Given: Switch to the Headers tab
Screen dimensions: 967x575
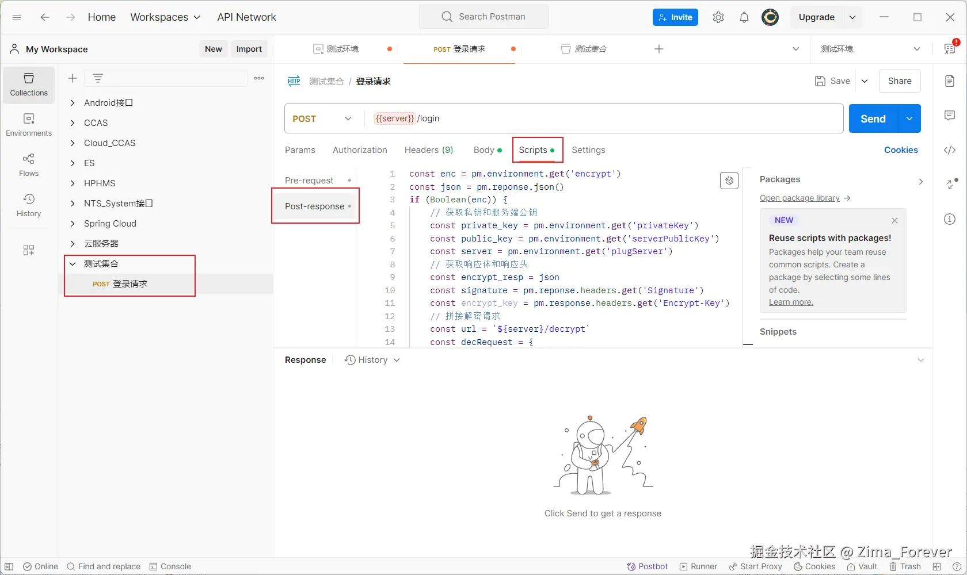Looking at the screenshot, I should pyautogui.click(x=429, y=150).
